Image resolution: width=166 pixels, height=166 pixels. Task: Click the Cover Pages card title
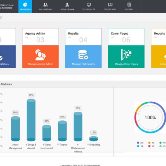pos(120,34)
